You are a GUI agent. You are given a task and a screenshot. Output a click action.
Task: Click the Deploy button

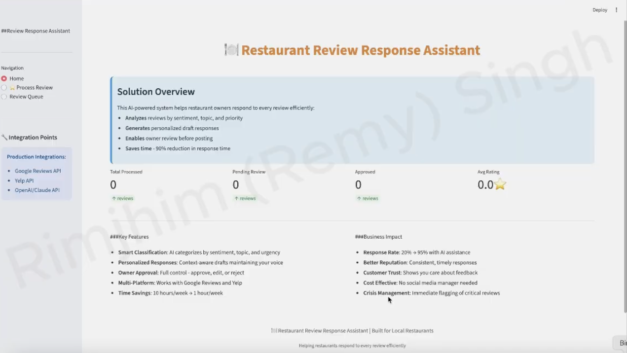[x=600, y=10]
